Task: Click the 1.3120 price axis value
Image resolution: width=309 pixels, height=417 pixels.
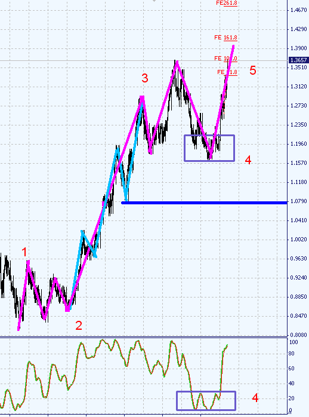Action: pyautogui.click(x=299, y=87)
